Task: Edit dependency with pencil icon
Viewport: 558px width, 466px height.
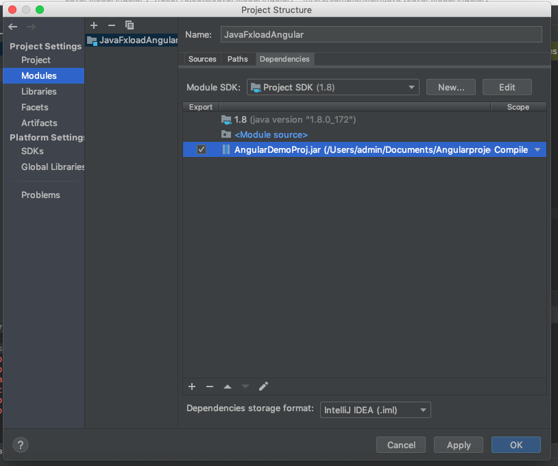Action: pyautogui.click(x=263, y=387)
